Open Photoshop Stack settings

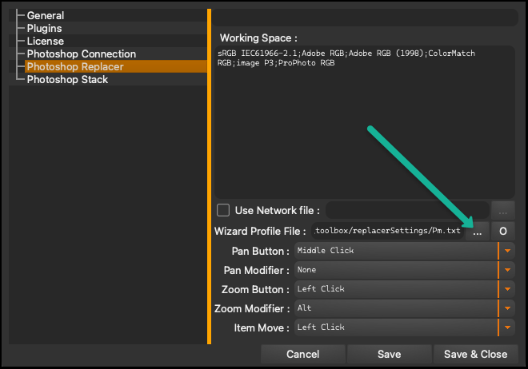67,79
